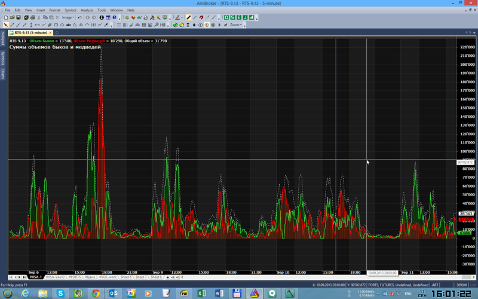Switch to the #Цена sheet tab
This screenshot has width=478, height=299.
tap(90, 277)
